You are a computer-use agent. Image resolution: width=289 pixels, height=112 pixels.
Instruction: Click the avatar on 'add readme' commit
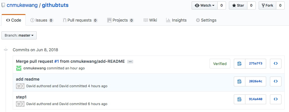click(20, 86)
